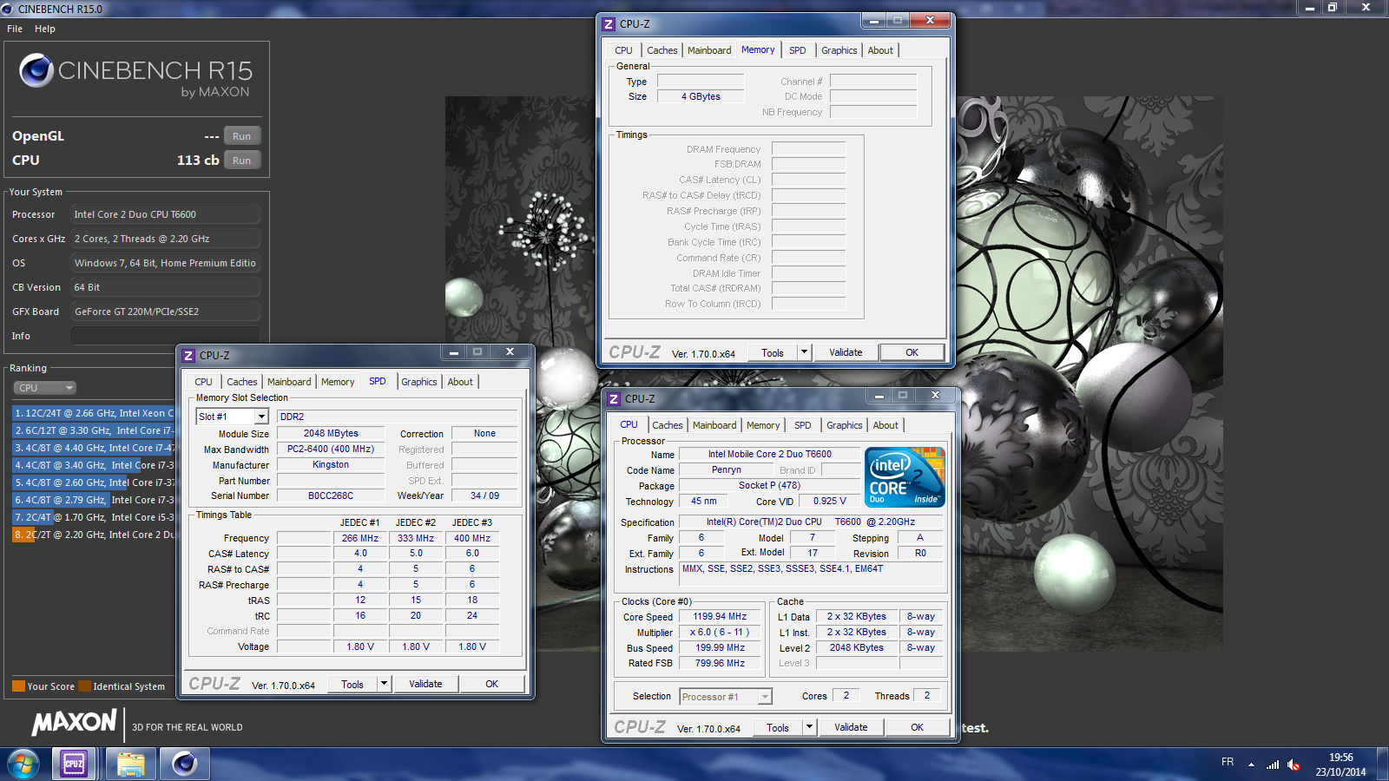Screen dimensions: 1389x781
Task: Click the GFX Board value GeForce GT 220M
Action: tap(165, 312)
